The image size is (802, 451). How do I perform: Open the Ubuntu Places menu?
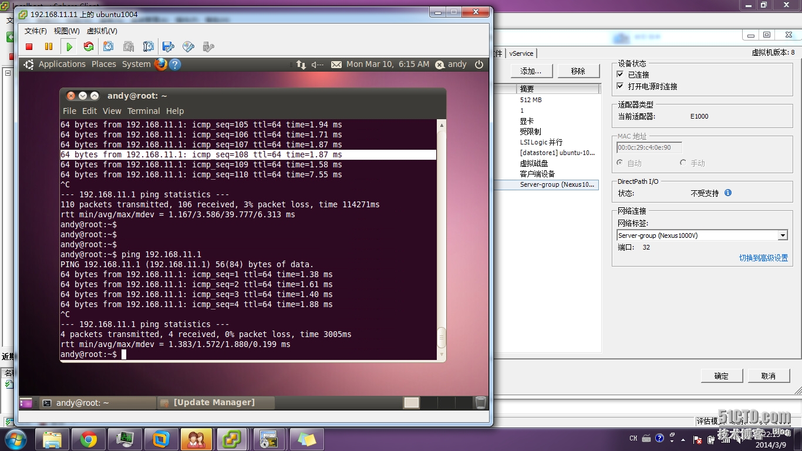[104, 64]
